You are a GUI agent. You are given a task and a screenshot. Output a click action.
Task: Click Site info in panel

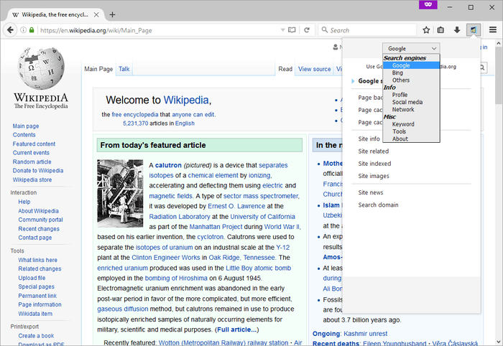pyautogui.click(x=369, y=139)
